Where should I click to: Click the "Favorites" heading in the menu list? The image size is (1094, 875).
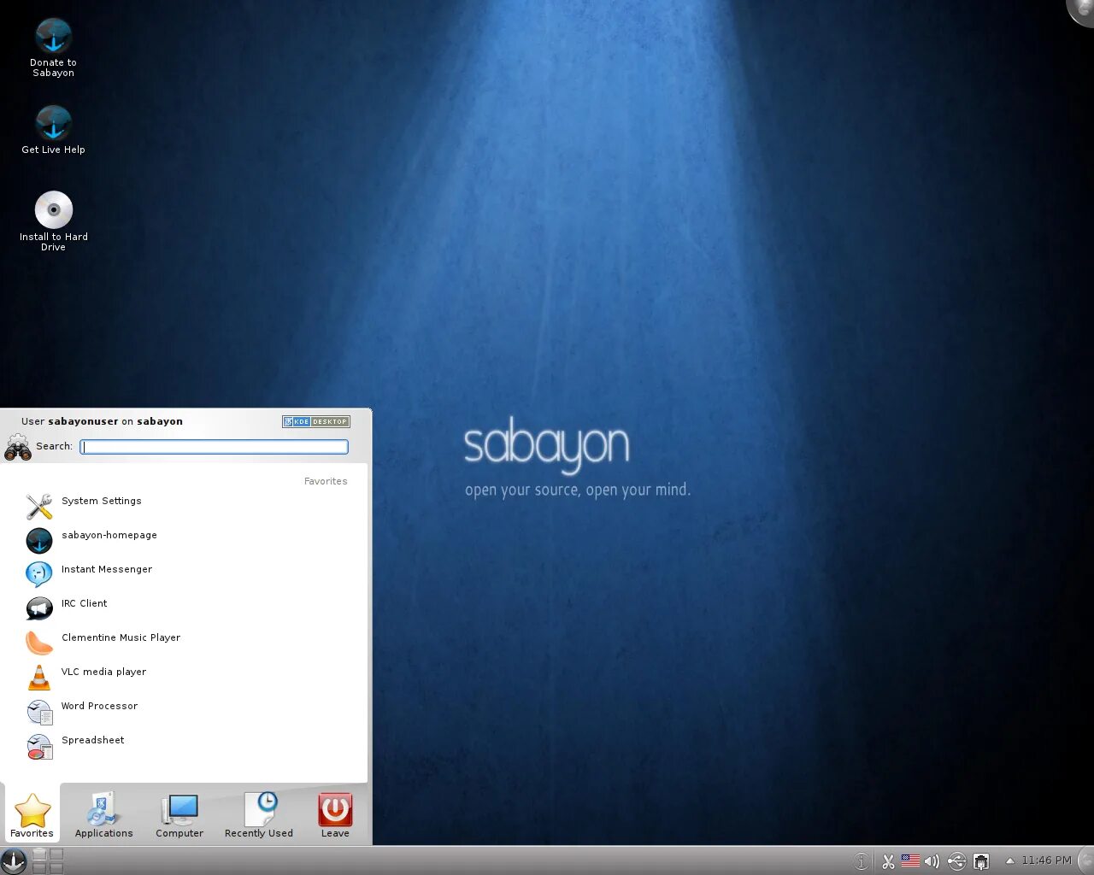point(326,482)
